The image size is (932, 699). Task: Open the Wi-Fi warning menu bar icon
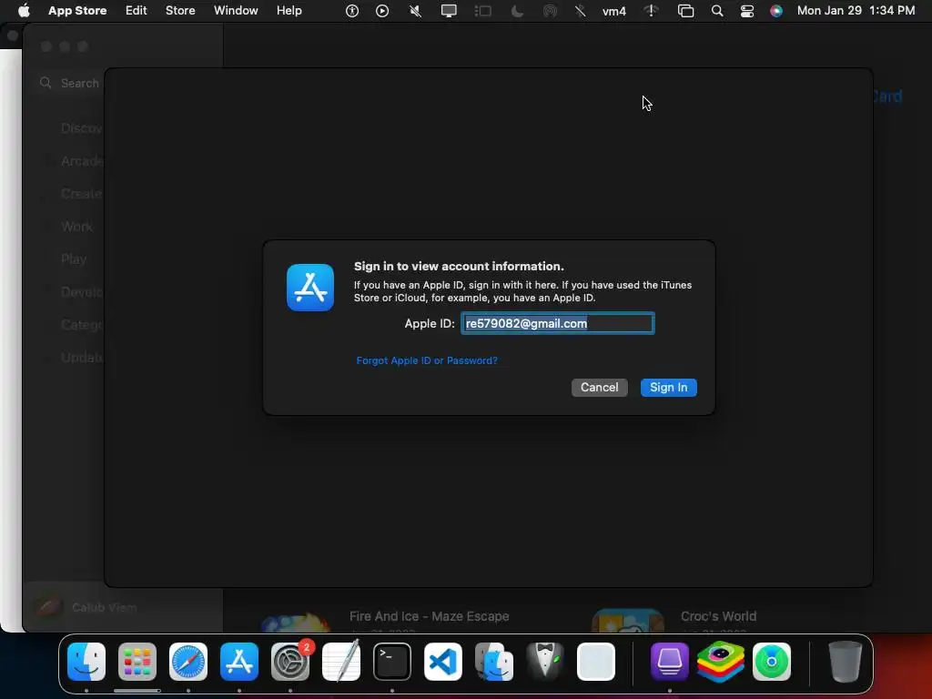pyautogui.click(x=651, y=11)
